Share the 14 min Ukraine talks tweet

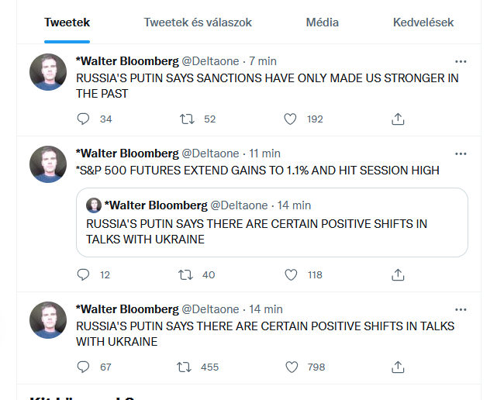pos(398,367)
